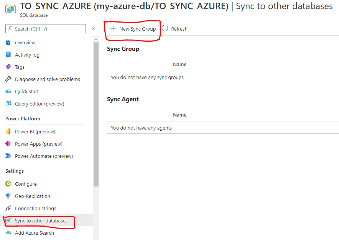
Task: Click the purple Tags icon
Action: coord(8,67)
